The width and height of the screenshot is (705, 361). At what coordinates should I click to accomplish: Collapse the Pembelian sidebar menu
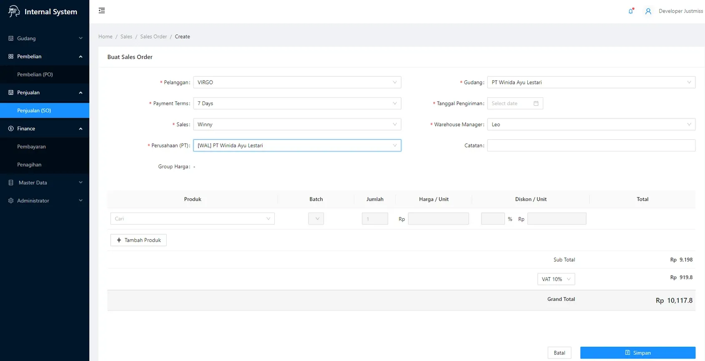coord(45,56)
